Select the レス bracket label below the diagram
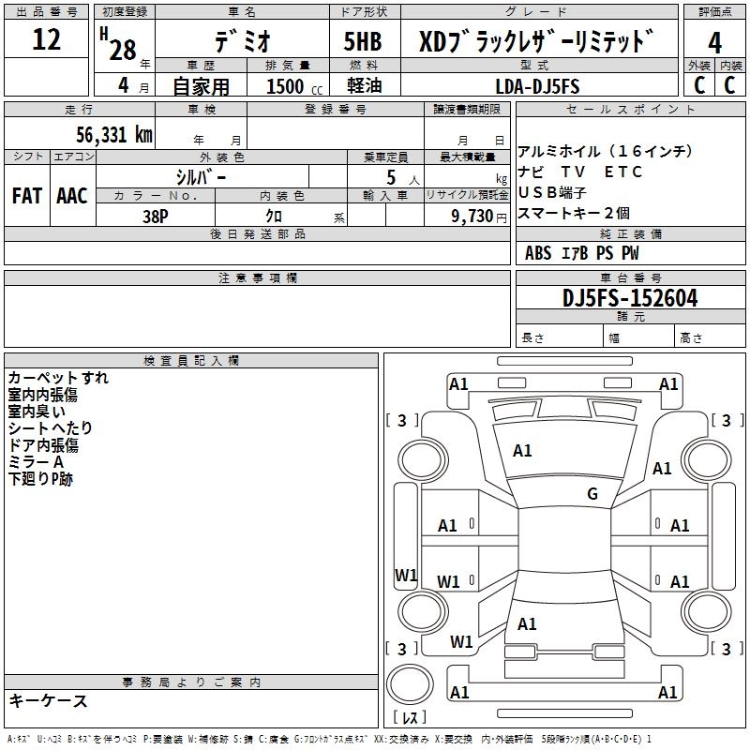The height and width of the screenshot is (750, 750). 409,718
